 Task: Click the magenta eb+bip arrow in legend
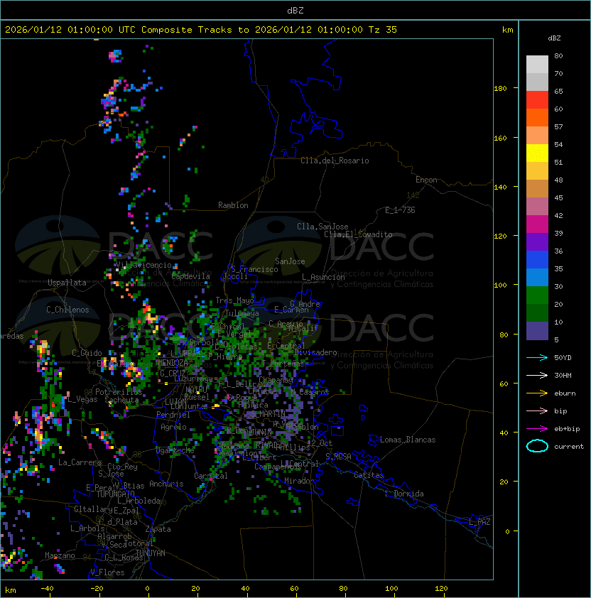click(x=537, y=429)
